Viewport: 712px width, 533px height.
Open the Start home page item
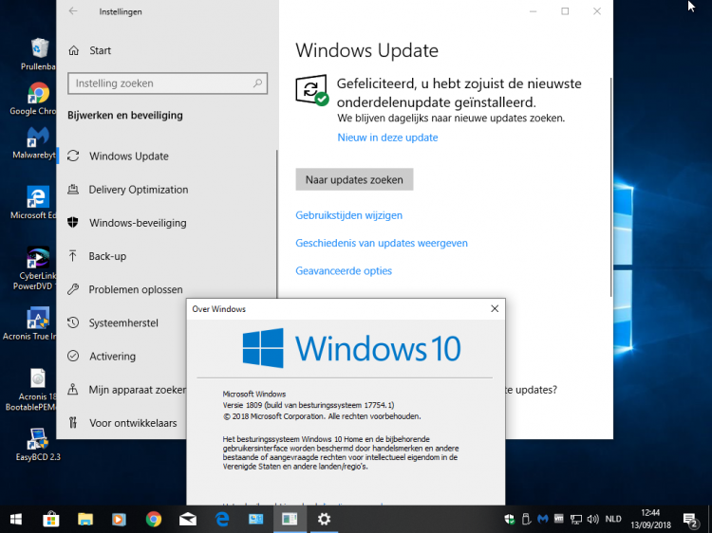[100, 50]
